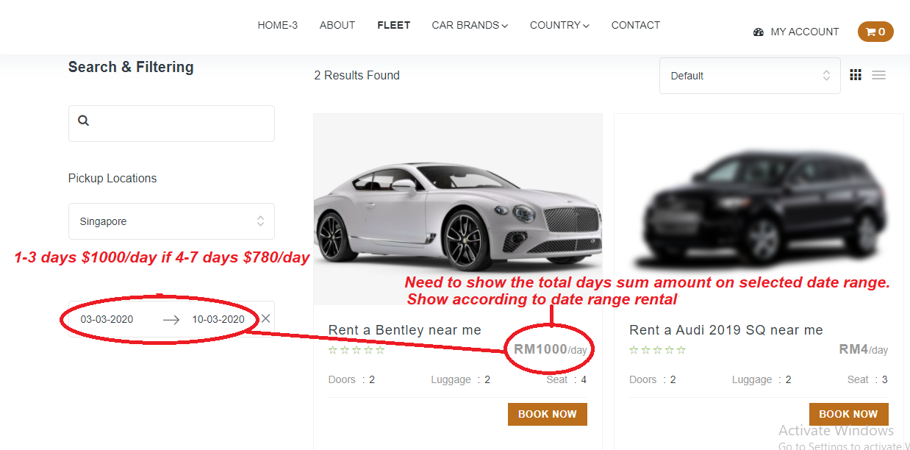Go to the Contact page
Image resolution: width=910 pixels, height=450 pixels.
(635, 25)
